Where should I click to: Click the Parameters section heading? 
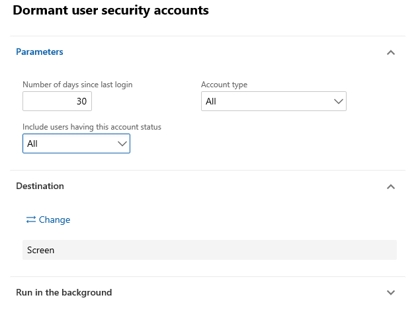40,52
